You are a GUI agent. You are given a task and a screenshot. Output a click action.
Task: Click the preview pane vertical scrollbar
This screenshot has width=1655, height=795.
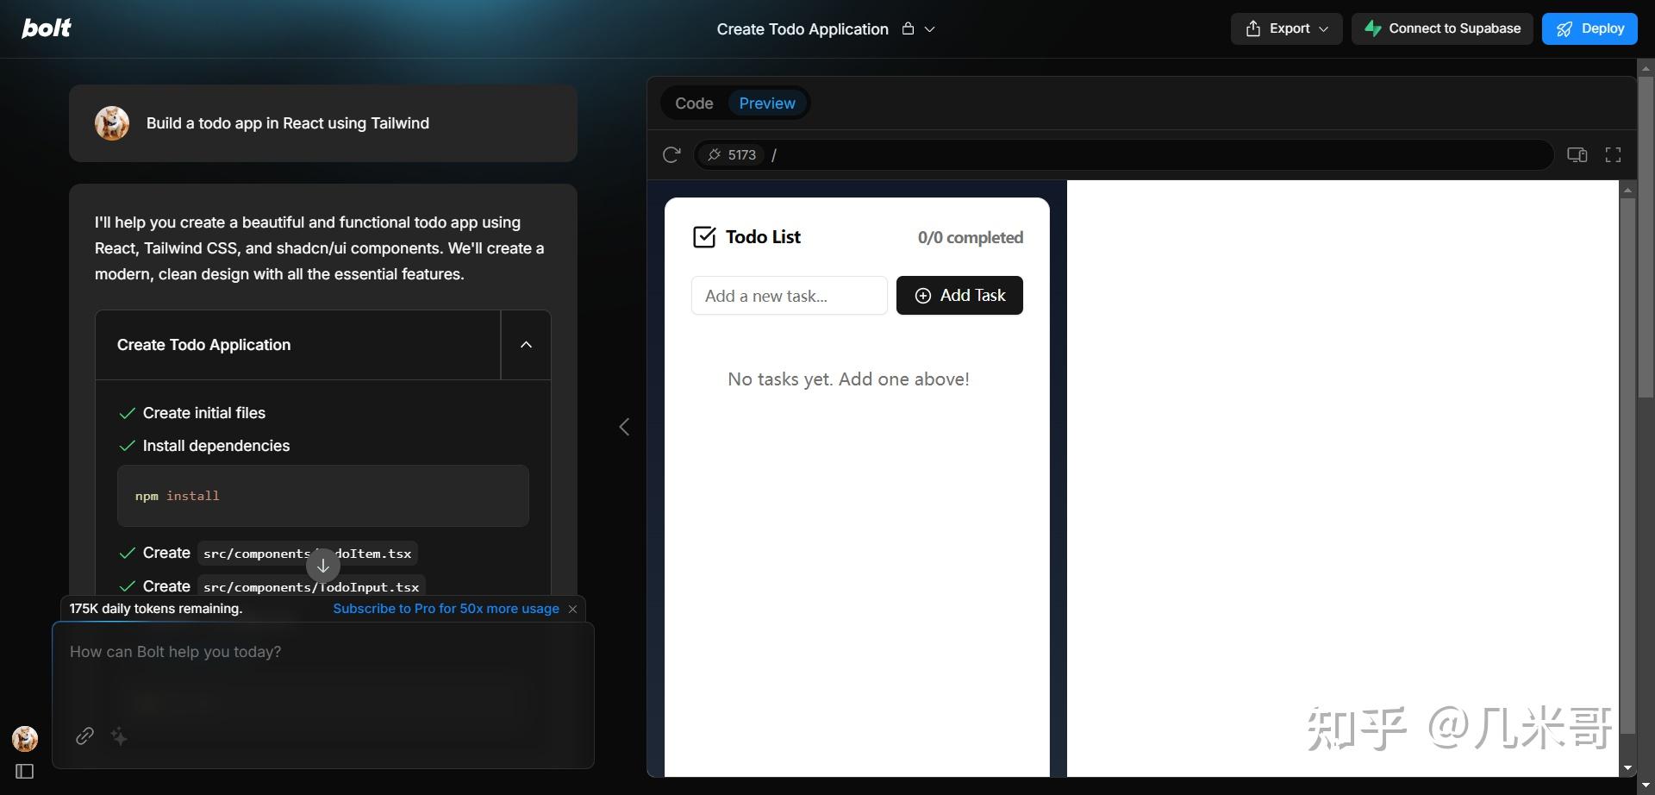pyautogui.click(x=1627, y=466)
